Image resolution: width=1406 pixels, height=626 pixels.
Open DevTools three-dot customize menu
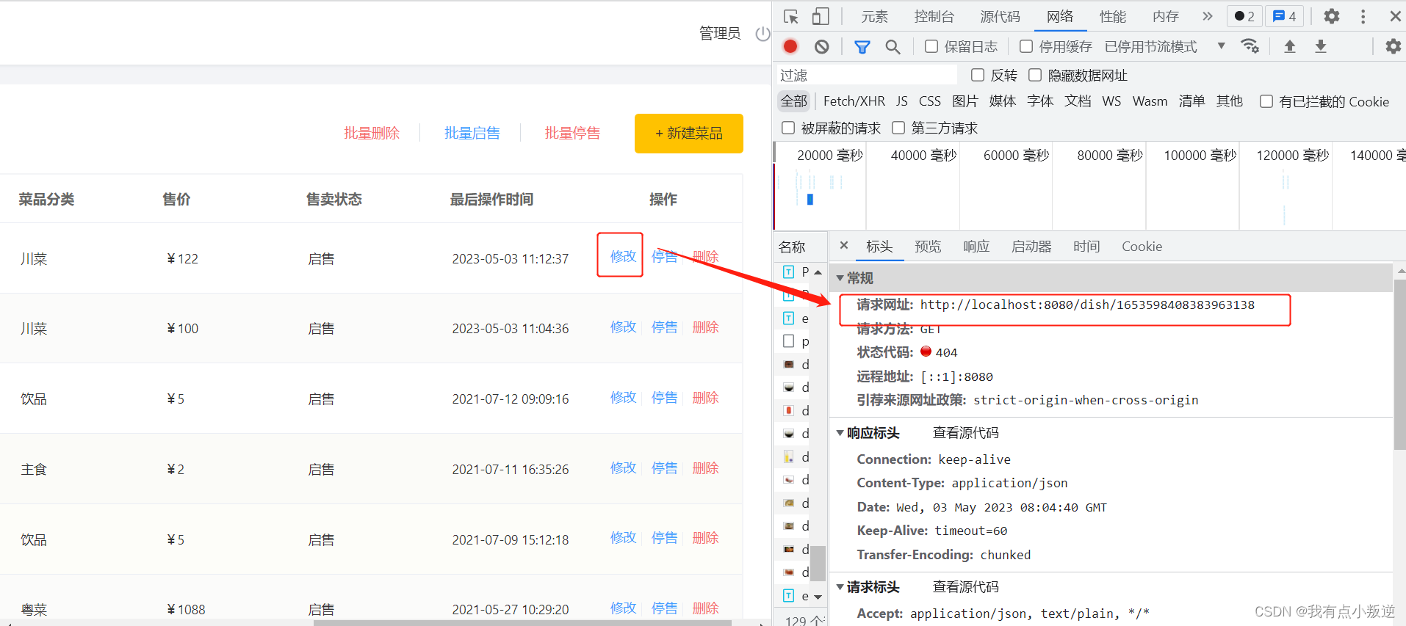click(1363, 16)
